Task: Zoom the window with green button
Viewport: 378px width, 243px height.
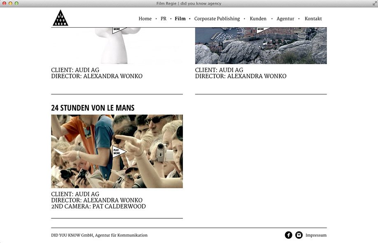Action: (x=16, y=3)
